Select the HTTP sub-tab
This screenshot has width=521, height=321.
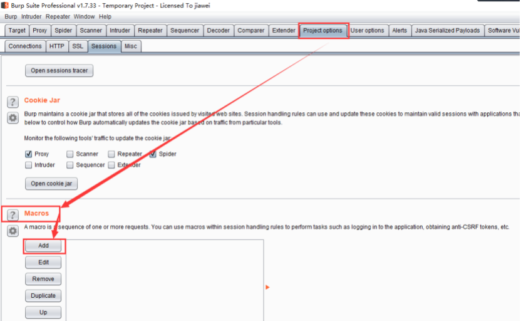(57, 46)
